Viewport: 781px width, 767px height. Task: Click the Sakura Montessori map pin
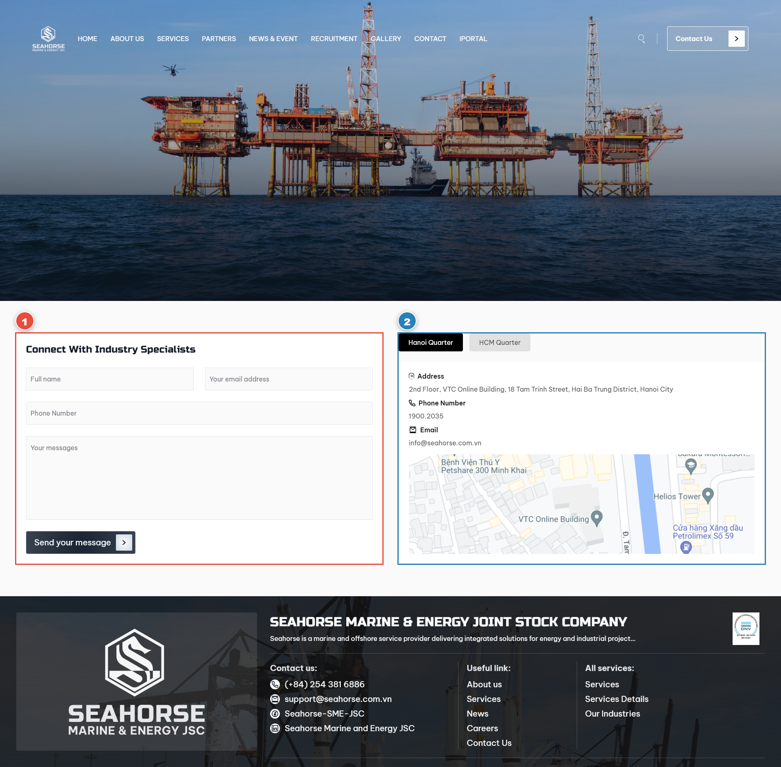coord(691,466)
